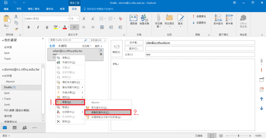Click the Subject (主旨) field containing test
This screenshot has width=266, height=138.
199,54
